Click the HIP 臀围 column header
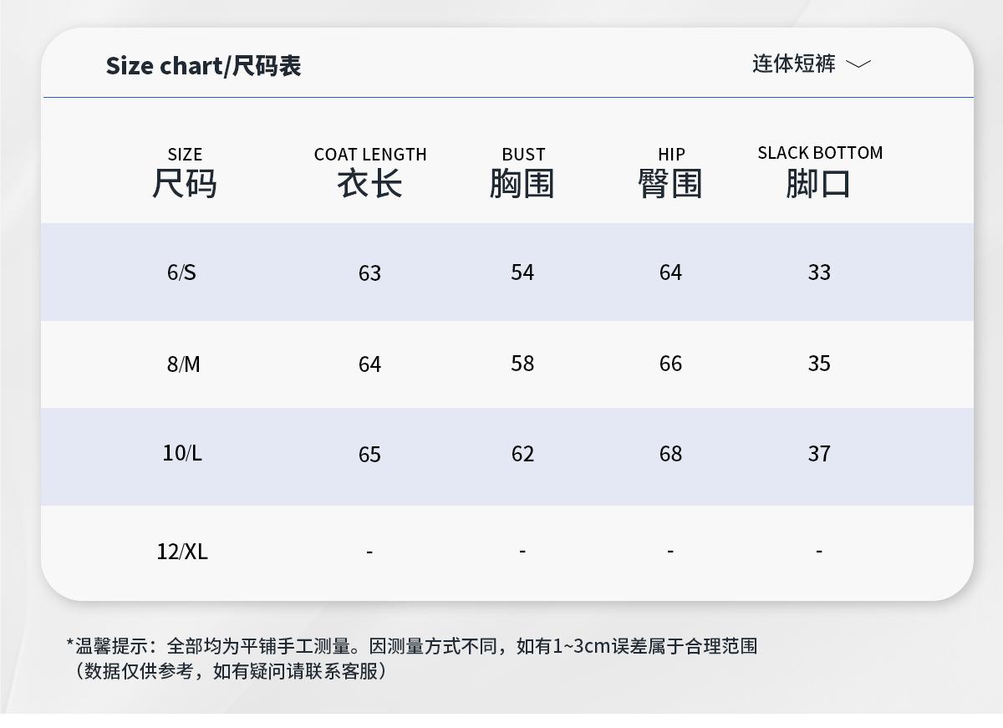Image resolution: width=1003 pixels, height=728 pixels. [x=670, y=173]
